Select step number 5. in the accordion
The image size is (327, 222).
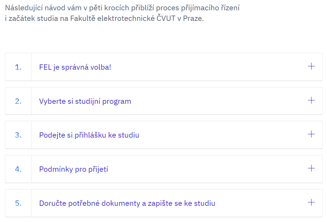(18, 203)
